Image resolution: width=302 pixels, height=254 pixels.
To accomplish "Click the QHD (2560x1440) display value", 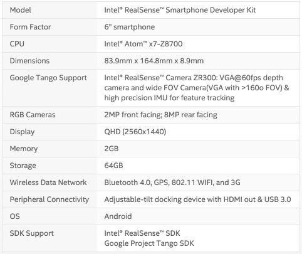I will 135,132.
